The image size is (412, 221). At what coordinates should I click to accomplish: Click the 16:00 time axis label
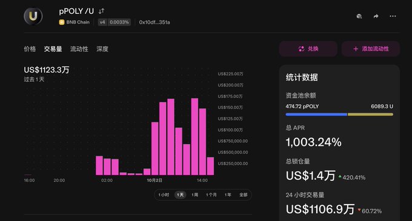[x=30, y=180]
